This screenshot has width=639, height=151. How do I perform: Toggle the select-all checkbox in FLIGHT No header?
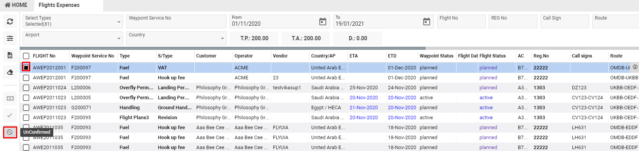[x=26, y=56]
